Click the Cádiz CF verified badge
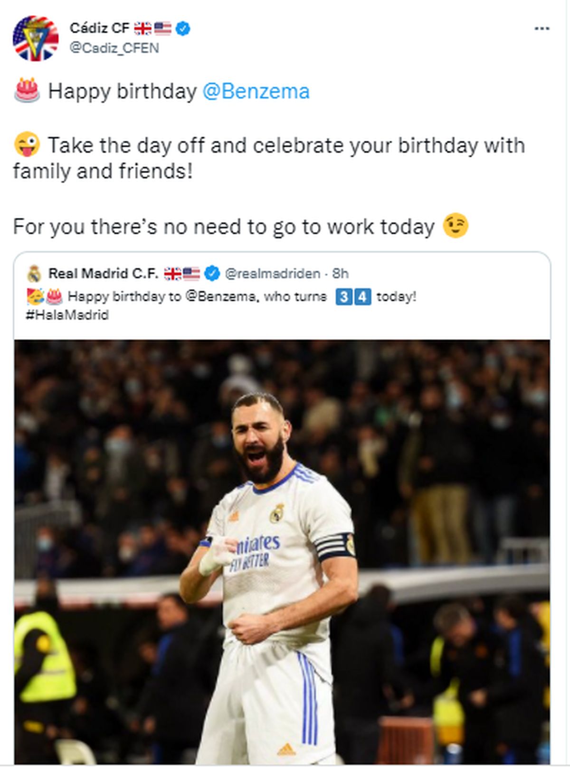Viewport: 570px width, 769px height. pos(183,28)
